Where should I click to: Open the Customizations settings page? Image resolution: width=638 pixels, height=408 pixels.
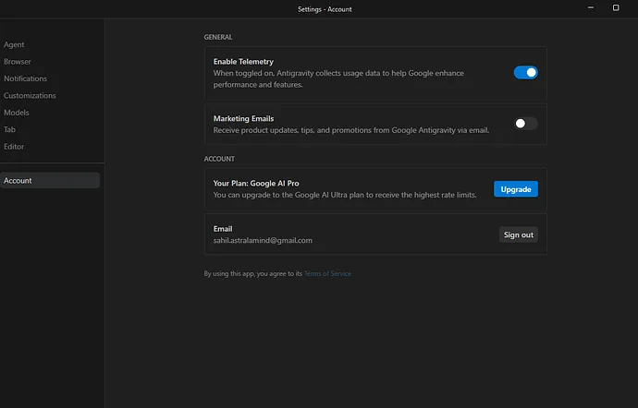[x=30, y=95]
